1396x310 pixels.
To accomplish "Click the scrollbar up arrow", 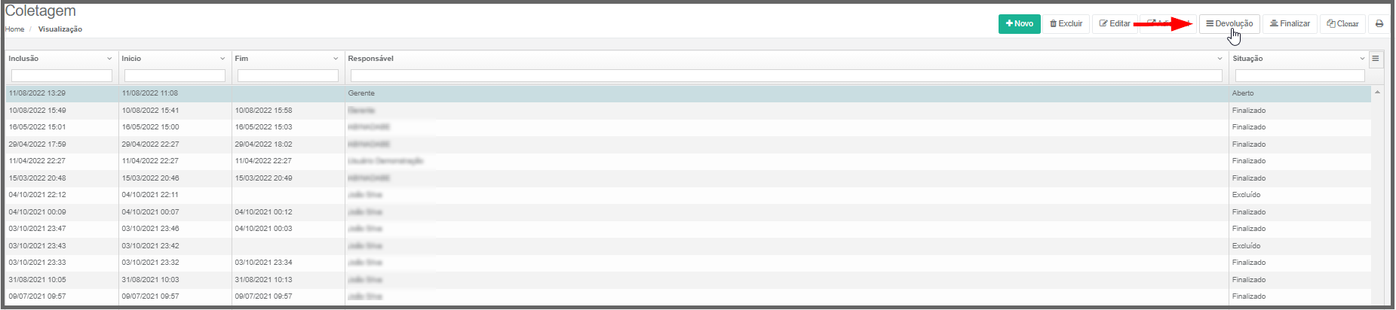I will (x=1377, y=93).
